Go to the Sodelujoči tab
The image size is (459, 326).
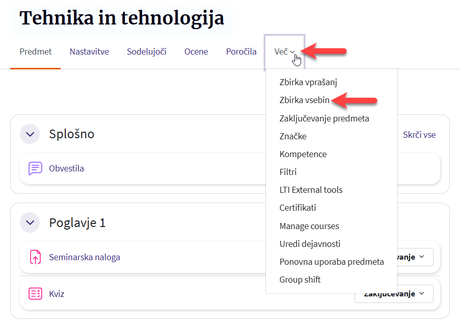point(147,52)
